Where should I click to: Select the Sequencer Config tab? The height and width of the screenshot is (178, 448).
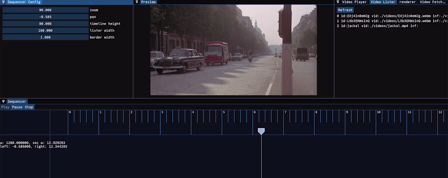tap(24, 2)
